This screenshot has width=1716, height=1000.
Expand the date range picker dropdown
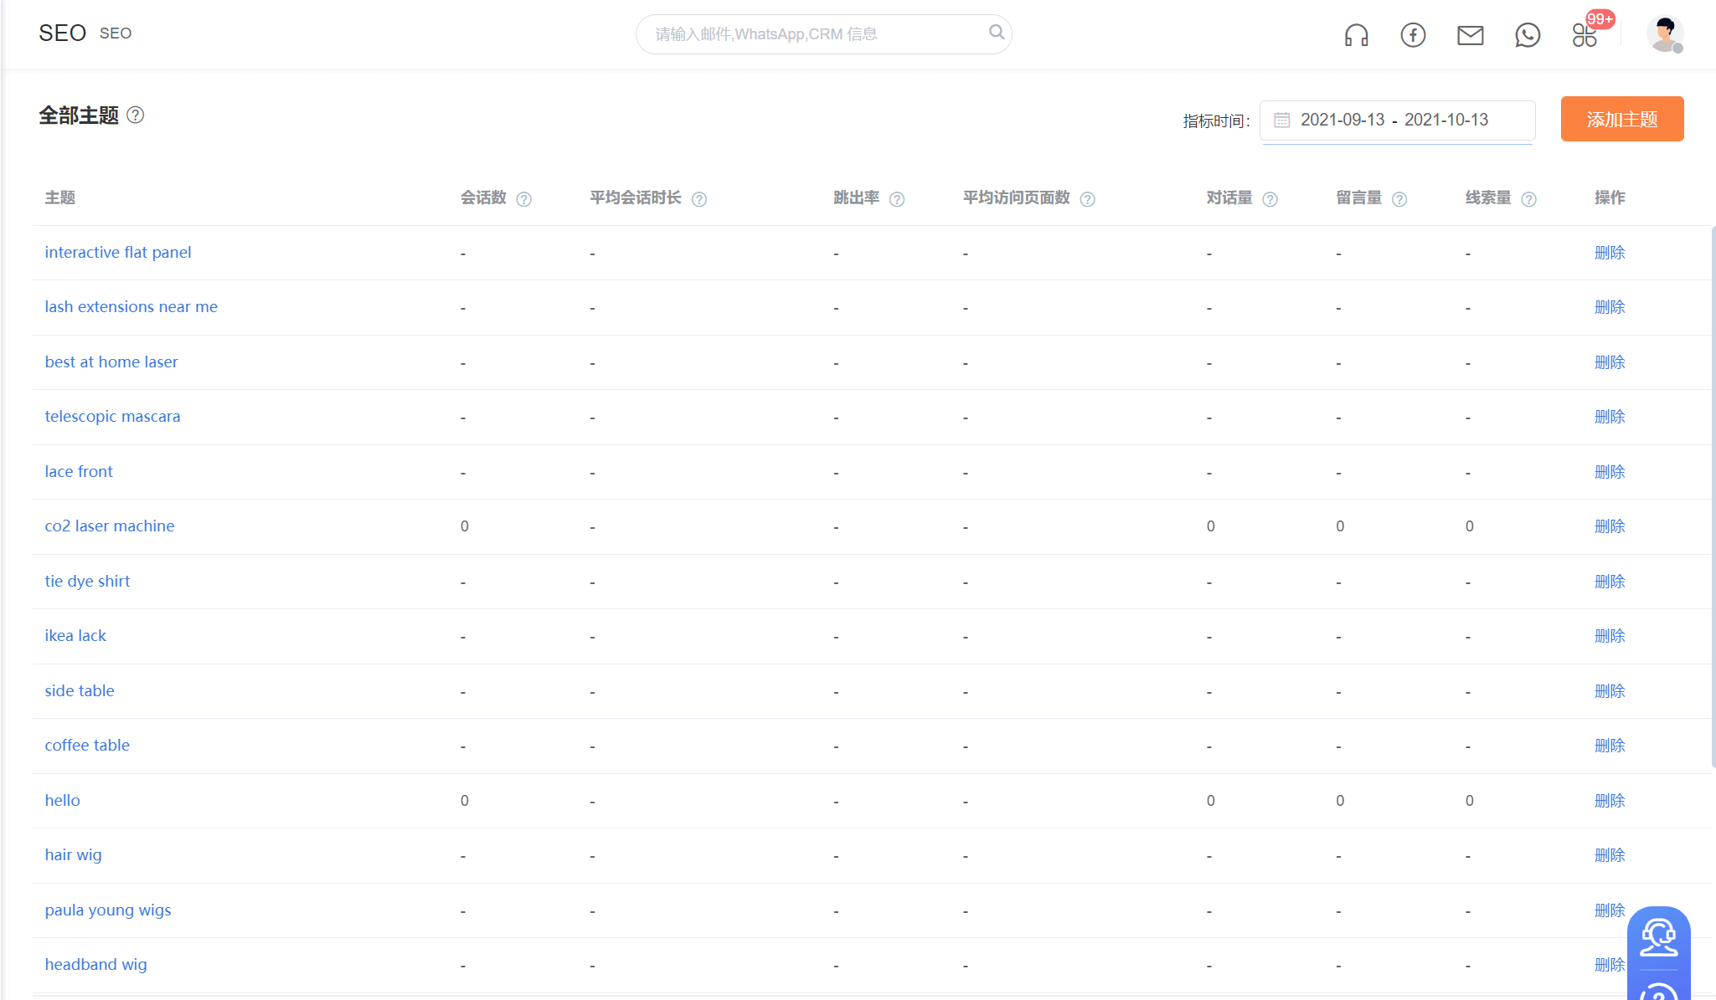click(x=1399, y=119)
